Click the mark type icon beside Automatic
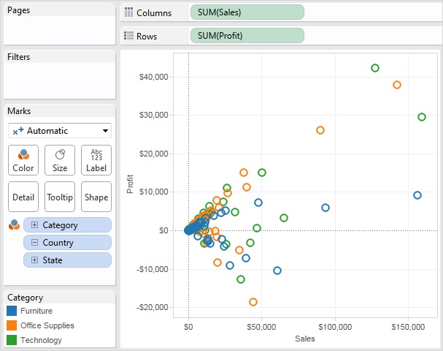Screen dimensions: 443x351 coord(18,131)
